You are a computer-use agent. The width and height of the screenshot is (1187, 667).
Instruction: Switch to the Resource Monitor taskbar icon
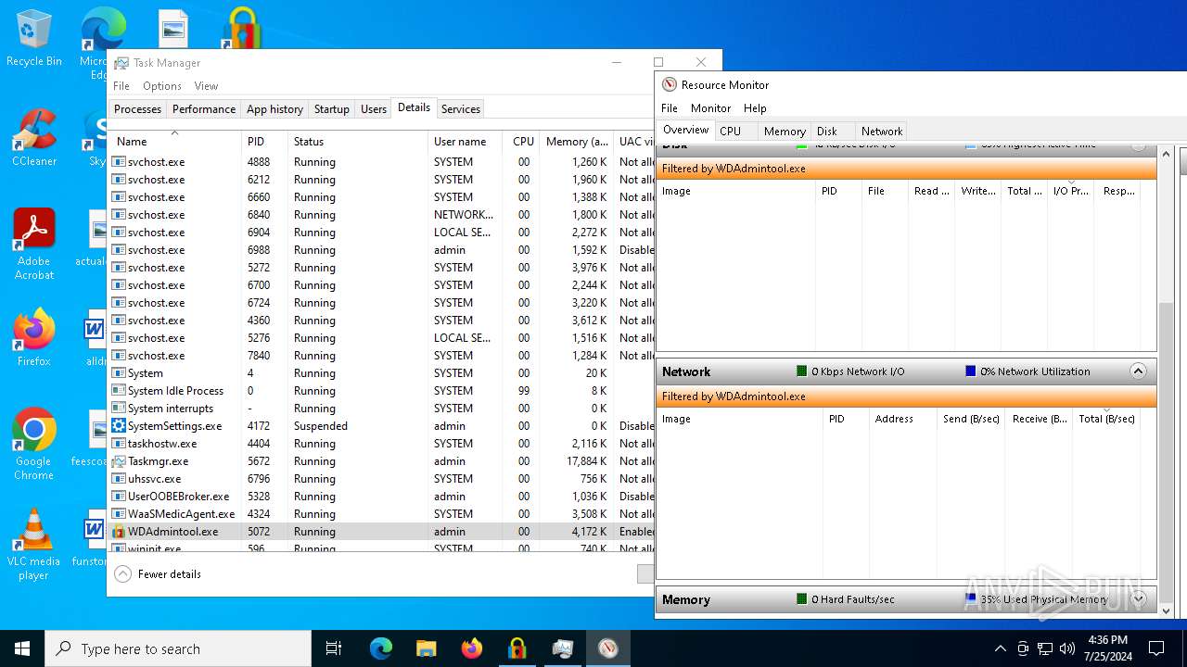click(607, 648)
